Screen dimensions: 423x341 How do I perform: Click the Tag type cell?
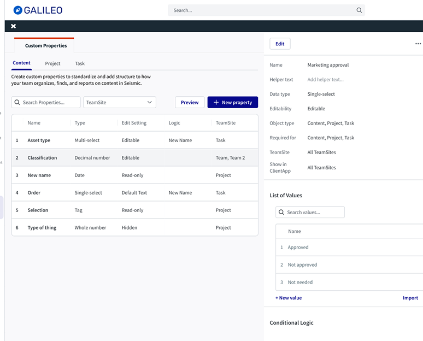tap(78, 210)
